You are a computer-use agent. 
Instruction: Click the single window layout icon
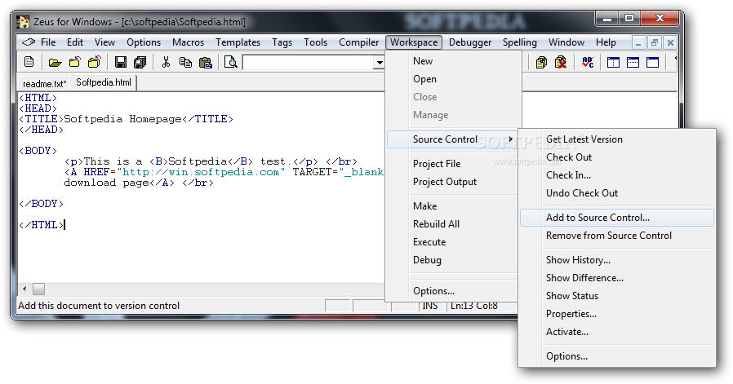click(x=652, y=62)
